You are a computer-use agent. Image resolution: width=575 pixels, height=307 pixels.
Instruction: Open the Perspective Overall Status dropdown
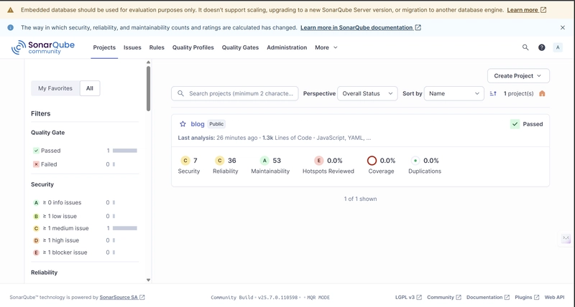(x=367, y=93)
